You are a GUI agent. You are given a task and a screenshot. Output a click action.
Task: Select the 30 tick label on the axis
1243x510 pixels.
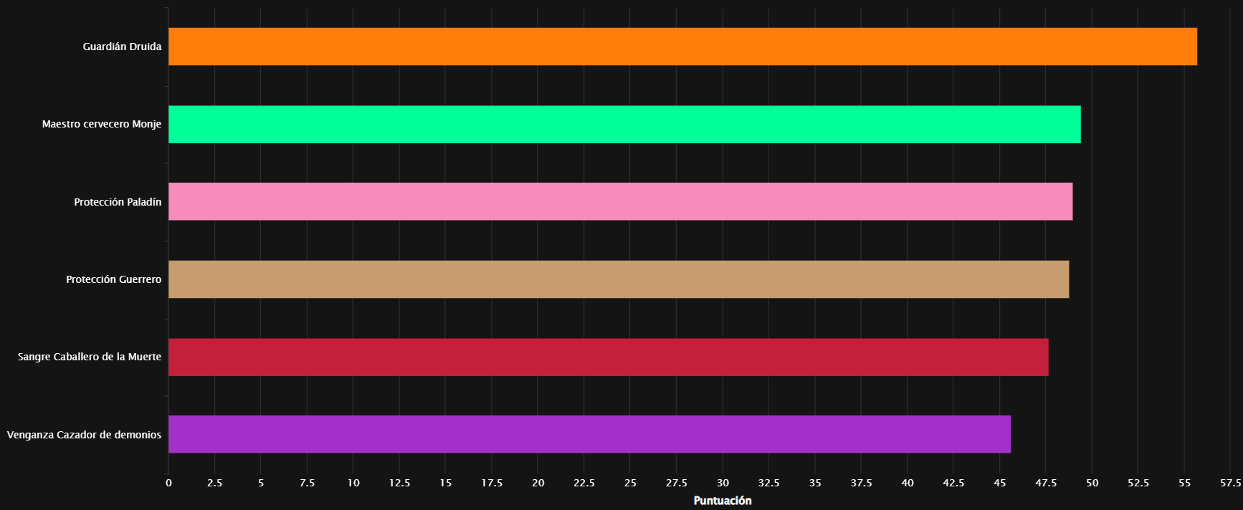coord(723,483)
